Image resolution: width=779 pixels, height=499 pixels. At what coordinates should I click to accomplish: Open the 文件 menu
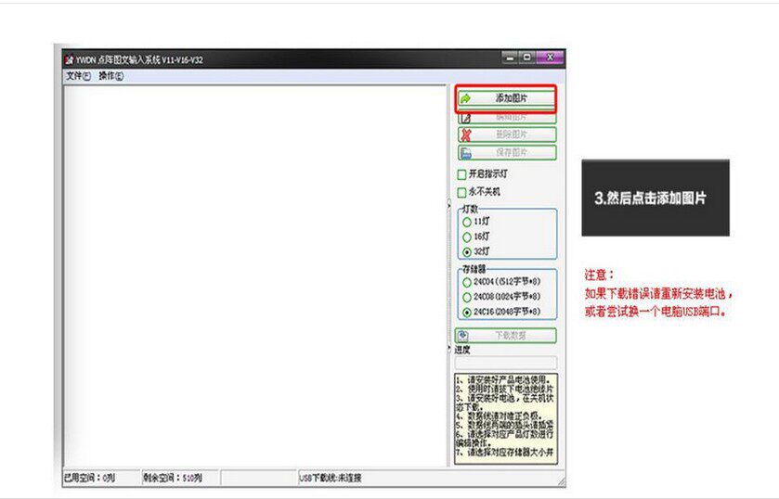[79, 76]
